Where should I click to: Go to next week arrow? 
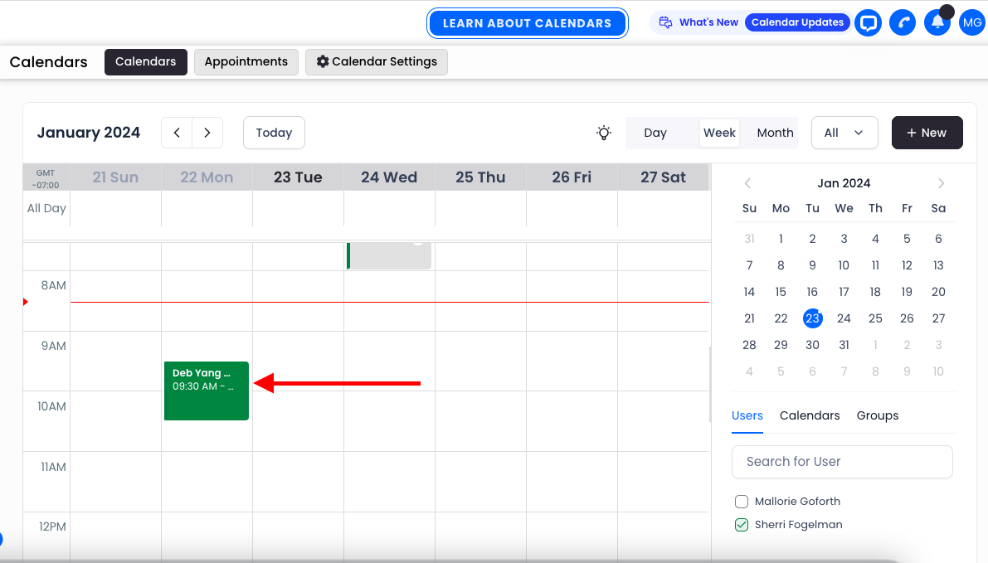pos(207,133)
